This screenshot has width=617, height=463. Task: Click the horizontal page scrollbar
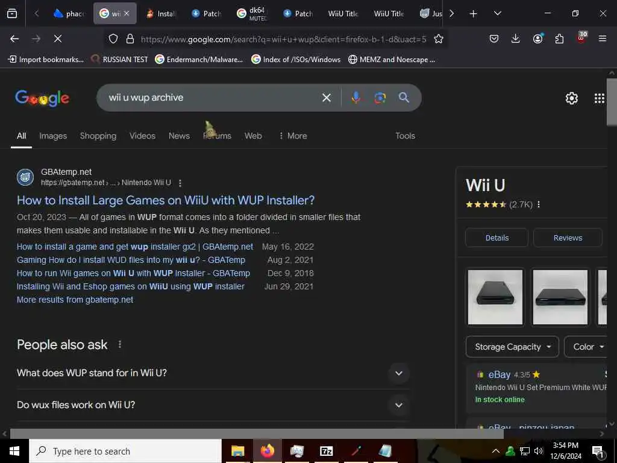(257, 434)
